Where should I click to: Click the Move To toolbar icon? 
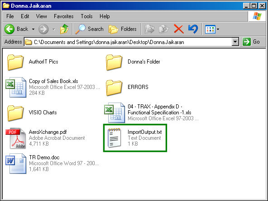point(149,29)
